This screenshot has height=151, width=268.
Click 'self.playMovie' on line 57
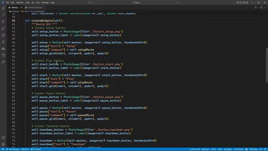tap(81, 82)
